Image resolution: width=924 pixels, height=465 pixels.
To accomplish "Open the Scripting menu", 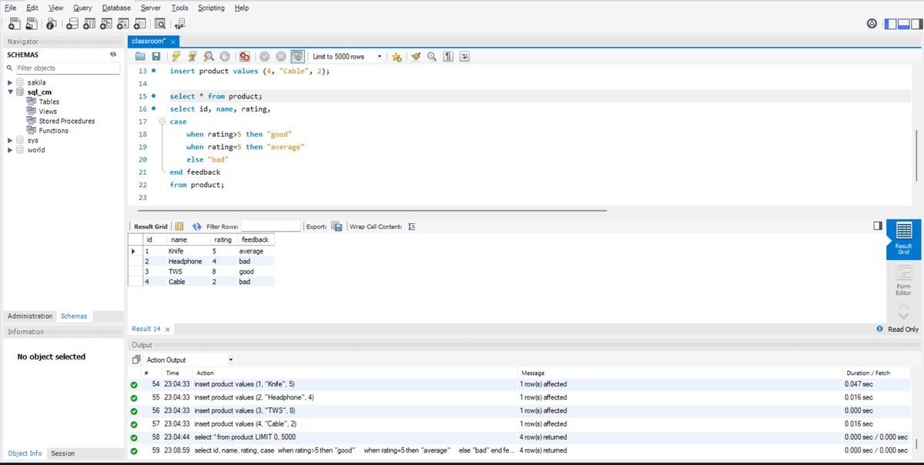I will pyautogui.click(x=211, y=8).
